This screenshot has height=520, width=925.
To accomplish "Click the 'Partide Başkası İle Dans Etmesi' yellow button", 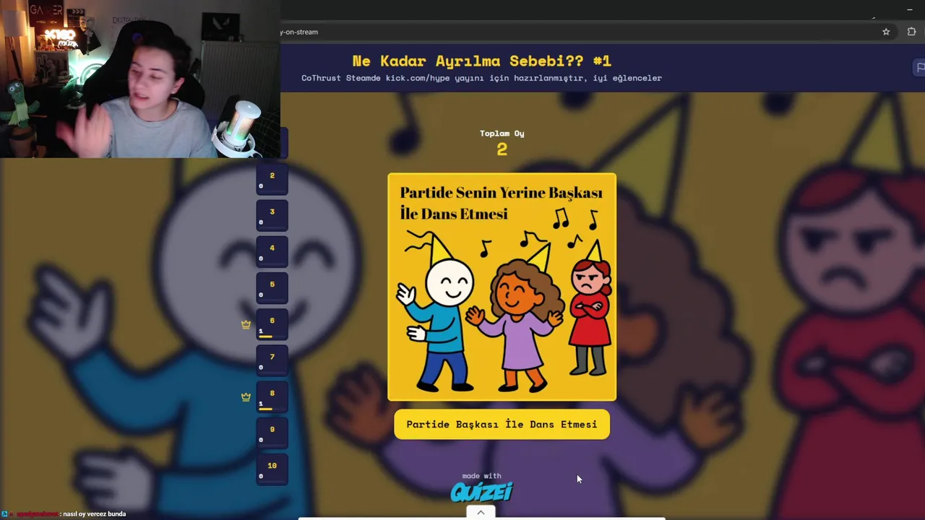I will point(502,425).
